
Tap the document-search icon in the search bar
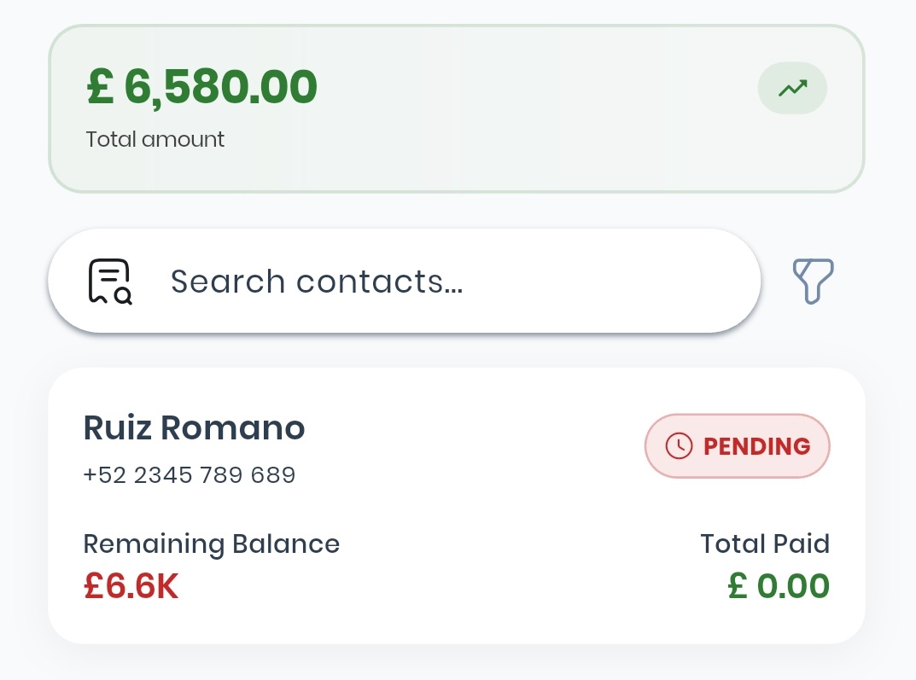pos(108,280)
